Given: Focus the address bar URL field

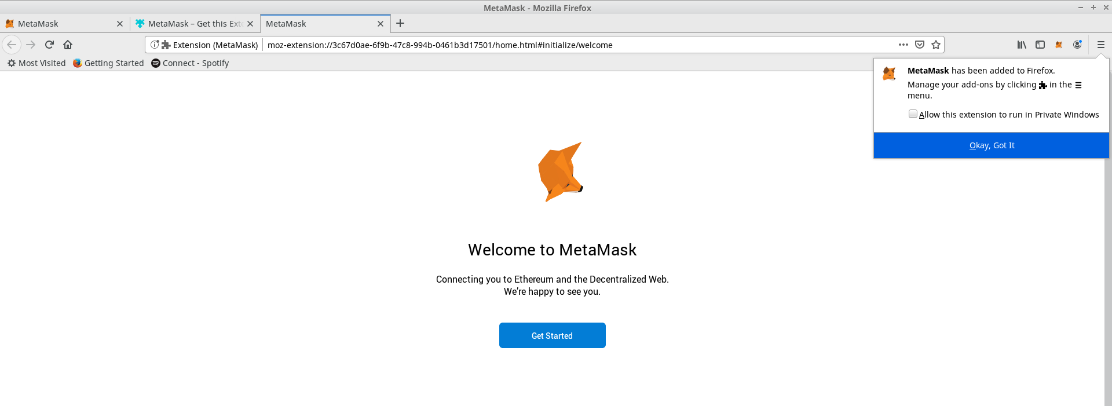Looking at the screenshot, I should (579, 45).
